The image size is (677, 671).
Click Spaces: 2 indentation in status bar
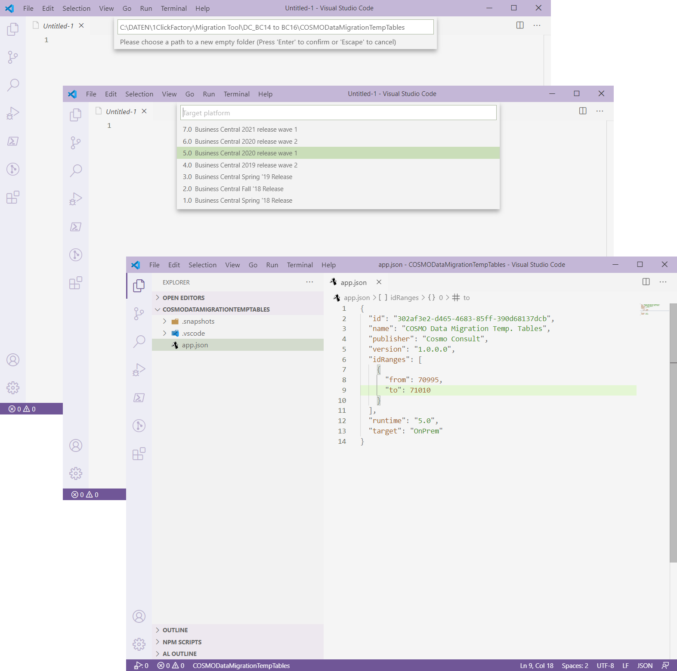pos(575,665)
